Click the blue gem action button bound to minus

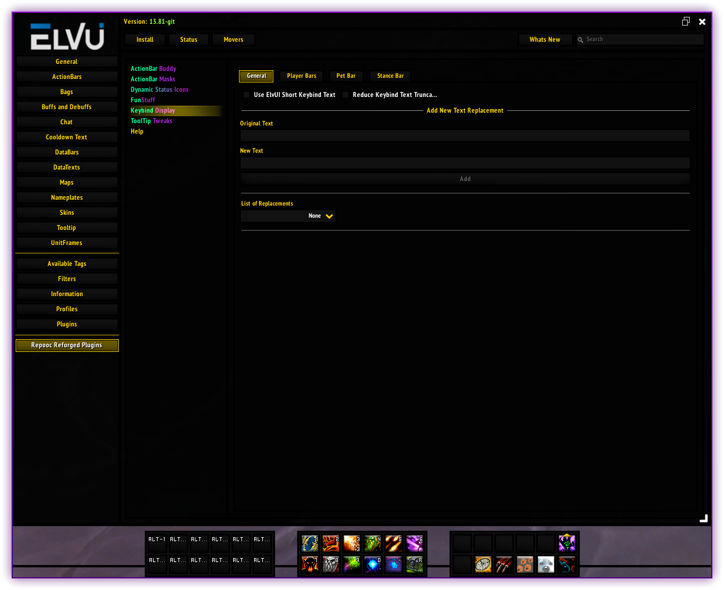pos(394,564)
